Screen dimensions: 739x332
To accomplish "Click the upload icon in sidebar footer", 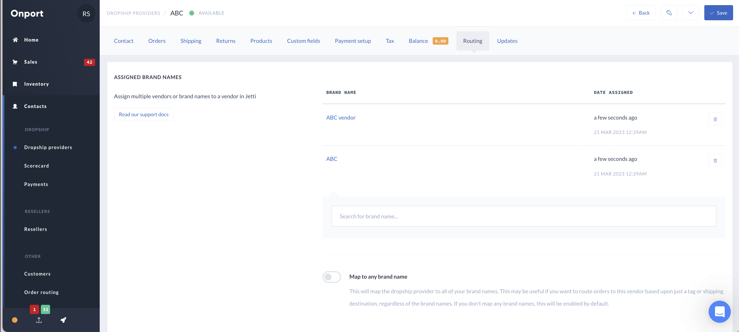I will coord(39,320).
